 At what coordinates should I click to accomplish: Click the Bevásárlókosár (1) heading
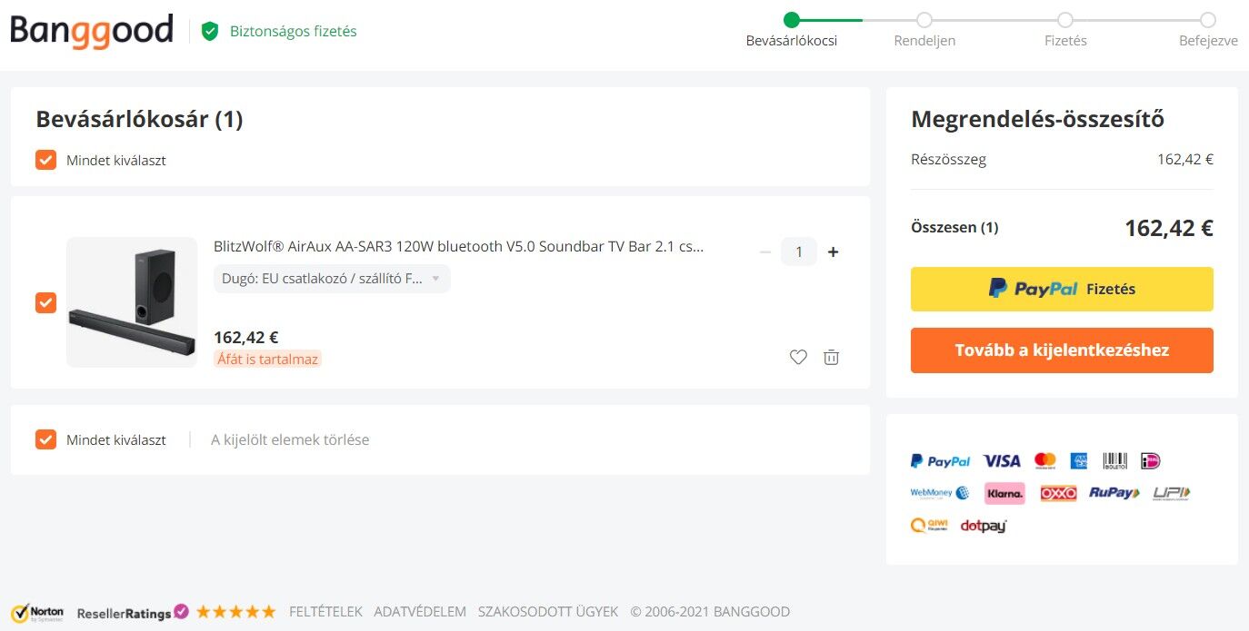(x=139, y=119)
